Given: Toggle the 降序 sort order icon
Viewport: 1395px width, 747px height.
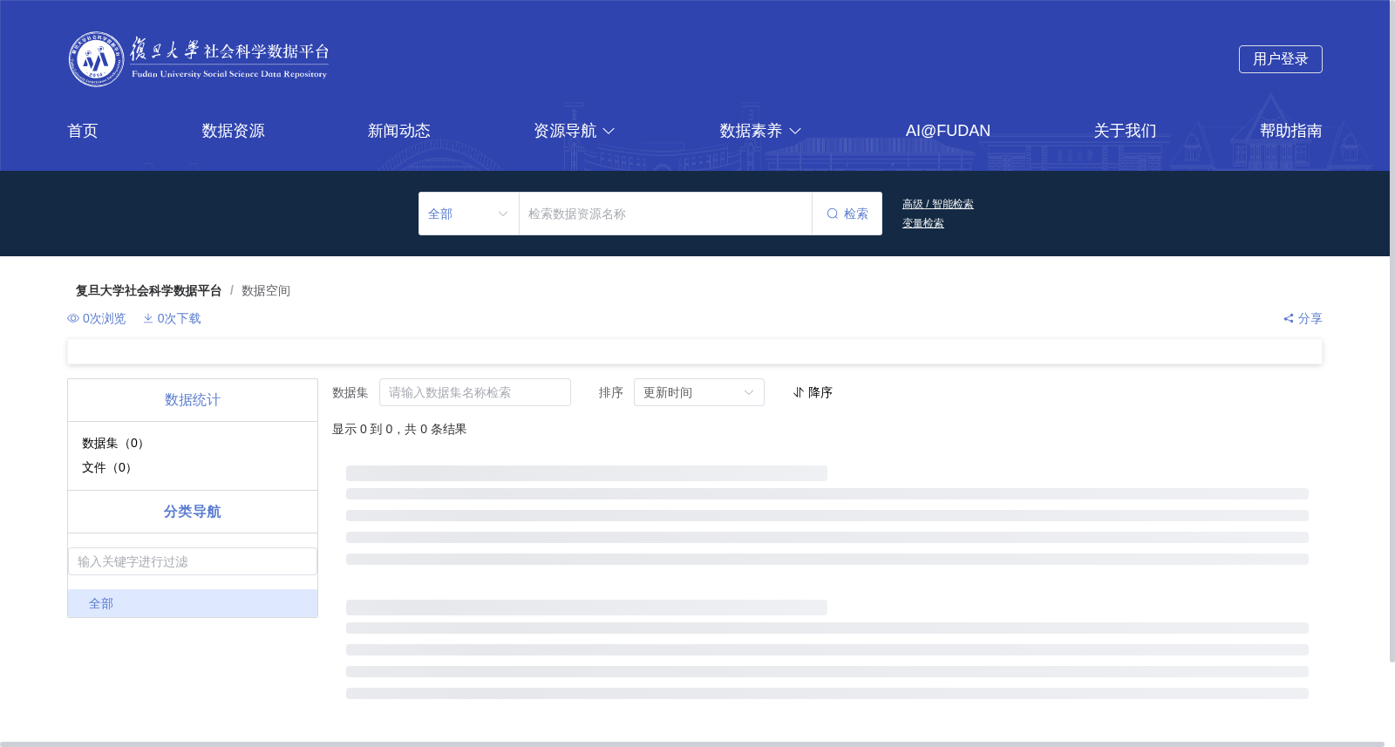Looking at the screenshot, I should tap(798, 392).
